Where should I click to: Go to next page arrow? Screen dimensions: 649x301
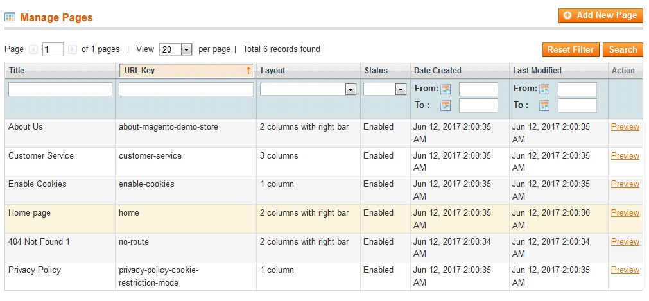click(73, 49)
